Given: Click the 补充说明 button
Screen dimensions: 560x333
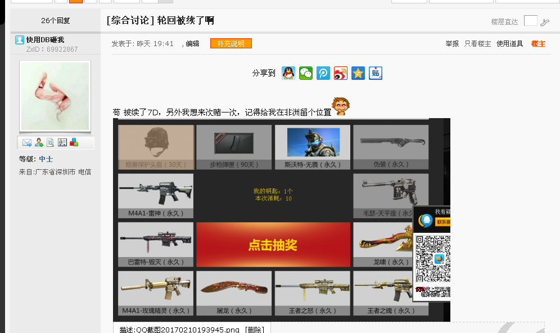Looking at the screenshot, I should (x=231, y=43).
